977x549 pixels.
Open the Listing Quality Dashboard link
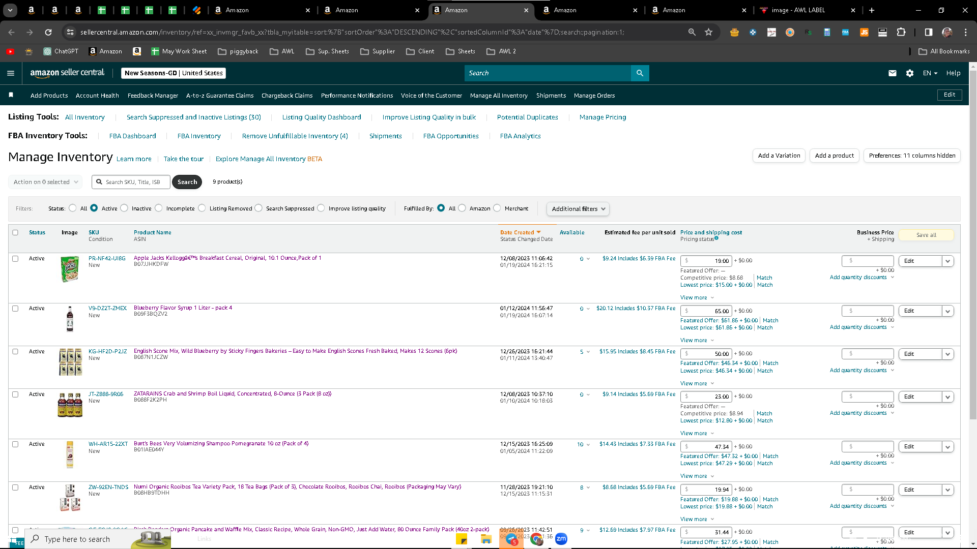tap(322, 117)
